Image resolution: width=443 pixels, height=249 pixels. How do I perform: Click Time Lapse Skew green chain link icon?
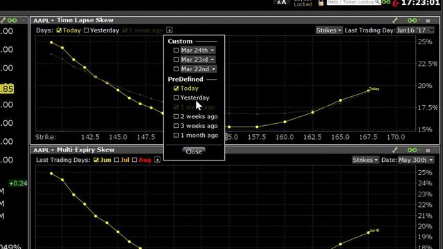coord(413,20)
